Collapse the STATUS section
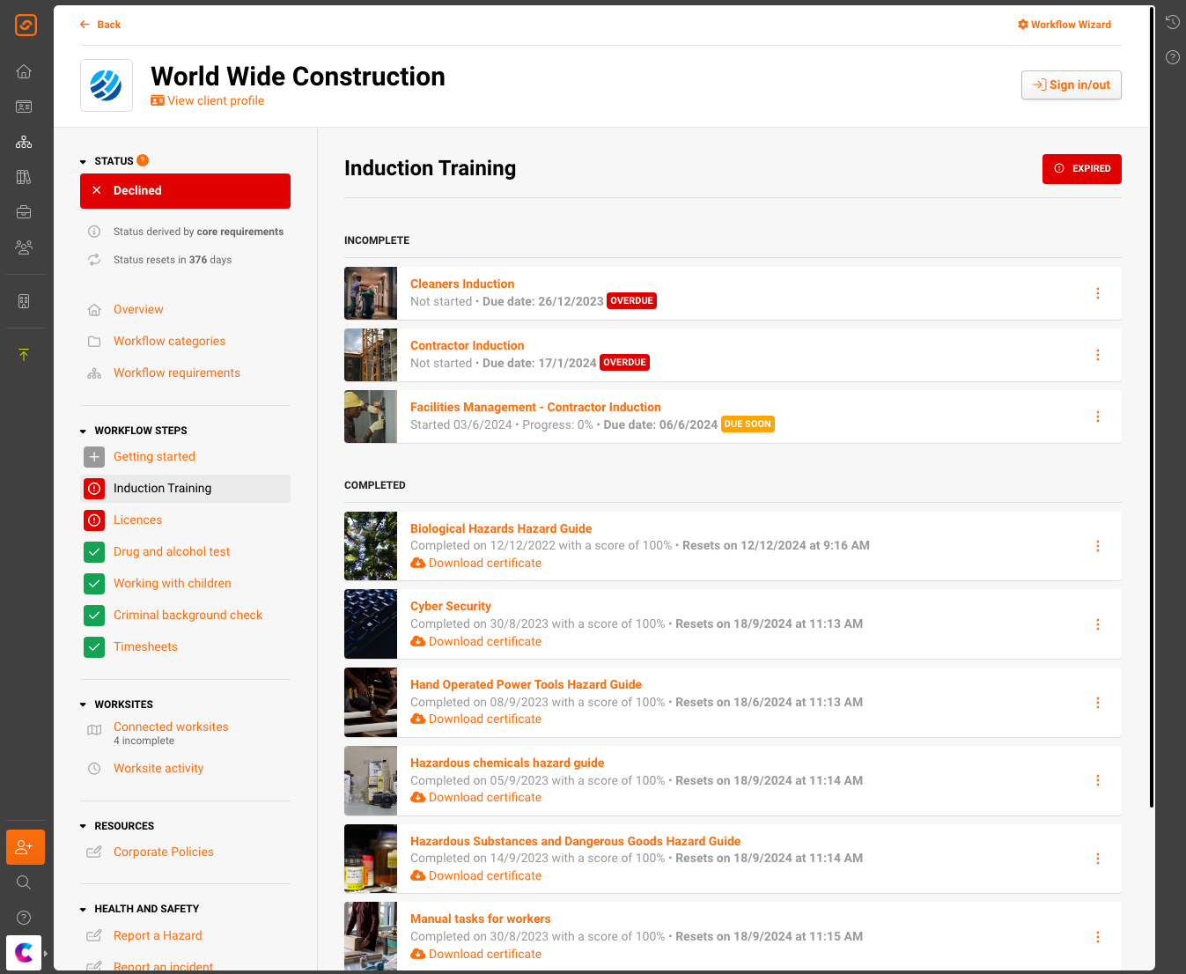1186x974 pixels. pyautogui.click(x=84, y=162)
